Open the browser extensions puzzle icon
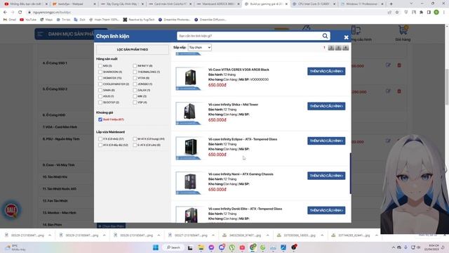Viewport: 449px width, 253px height. (x=421, y=13)
